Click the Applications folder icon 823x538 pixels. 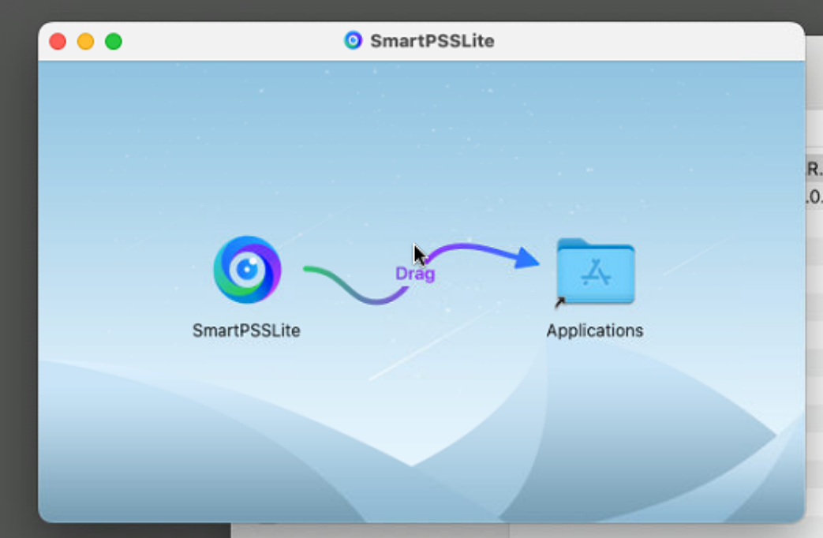pos(595,271)
